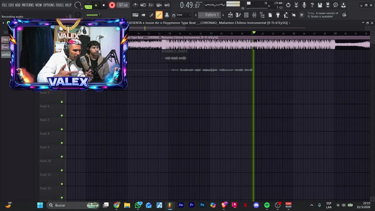Click the red record button
This screenshot has width=375, height=211.
pyautogui.click(x=112, y=5)
